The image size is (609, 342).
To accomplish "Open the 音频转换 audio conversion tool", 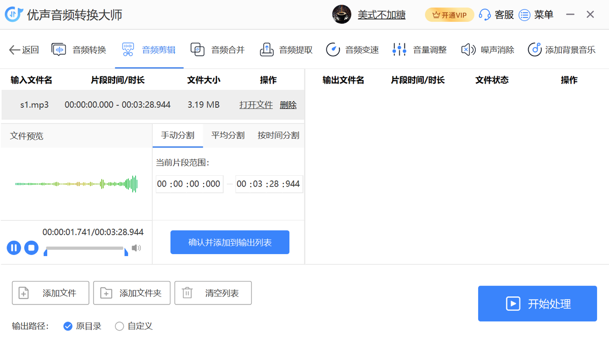I will [x=79, y=50].
